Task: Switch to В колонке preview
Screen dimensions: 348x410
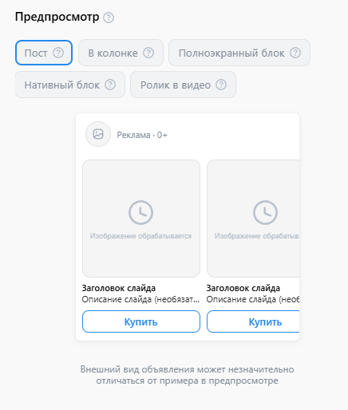Action: point(121,53)
